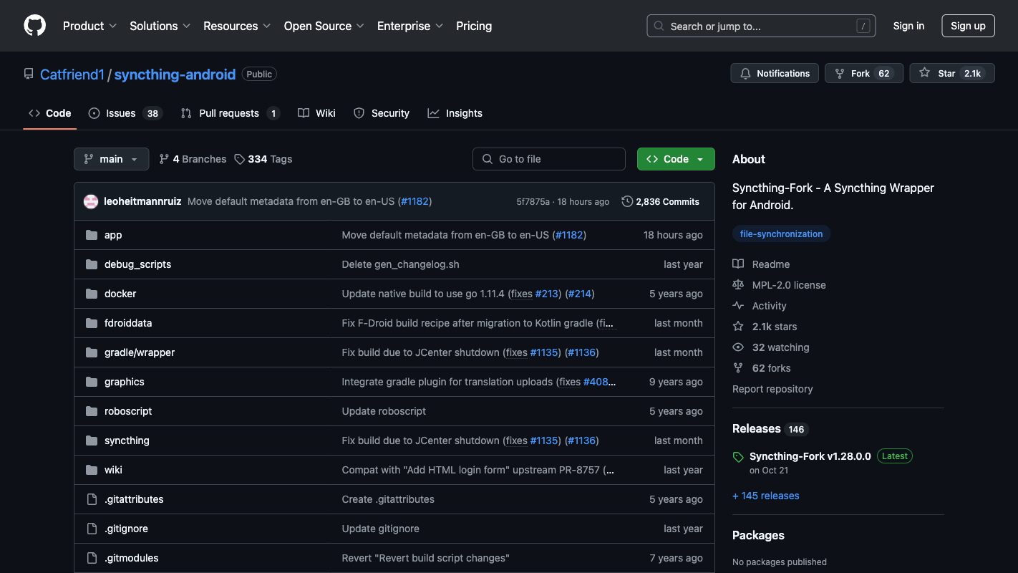Star the repository with Star button
Image resolution: width=1018 pixels, height=573 pixels.
(952, 73)
